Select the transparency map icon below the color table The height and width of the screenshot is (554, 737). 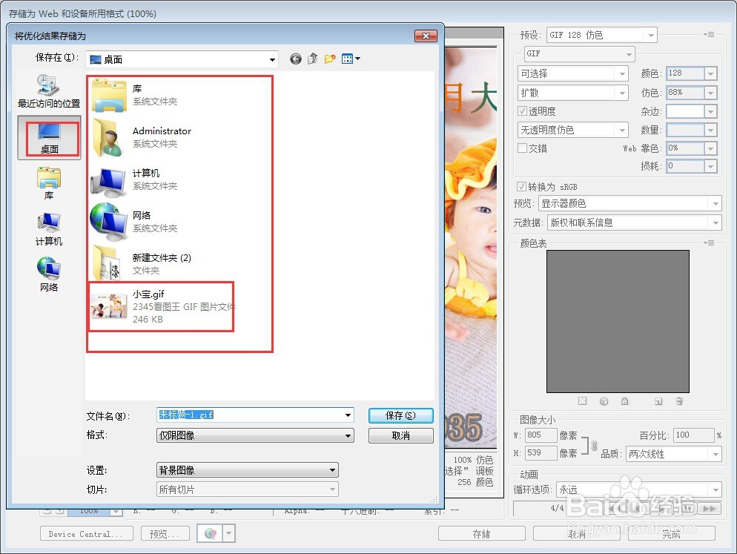point(583,401)
